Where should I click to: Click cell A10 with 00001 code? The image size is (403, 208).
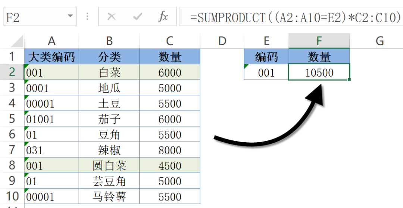51,196
